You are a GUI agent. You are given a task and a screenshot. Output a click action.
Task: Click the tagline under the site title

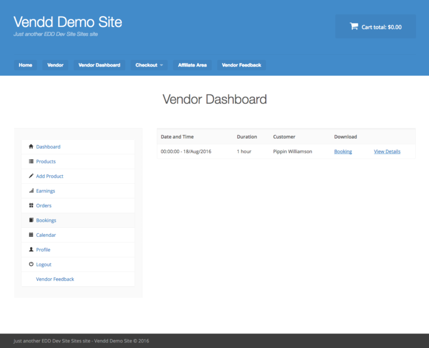click(55, 34)
